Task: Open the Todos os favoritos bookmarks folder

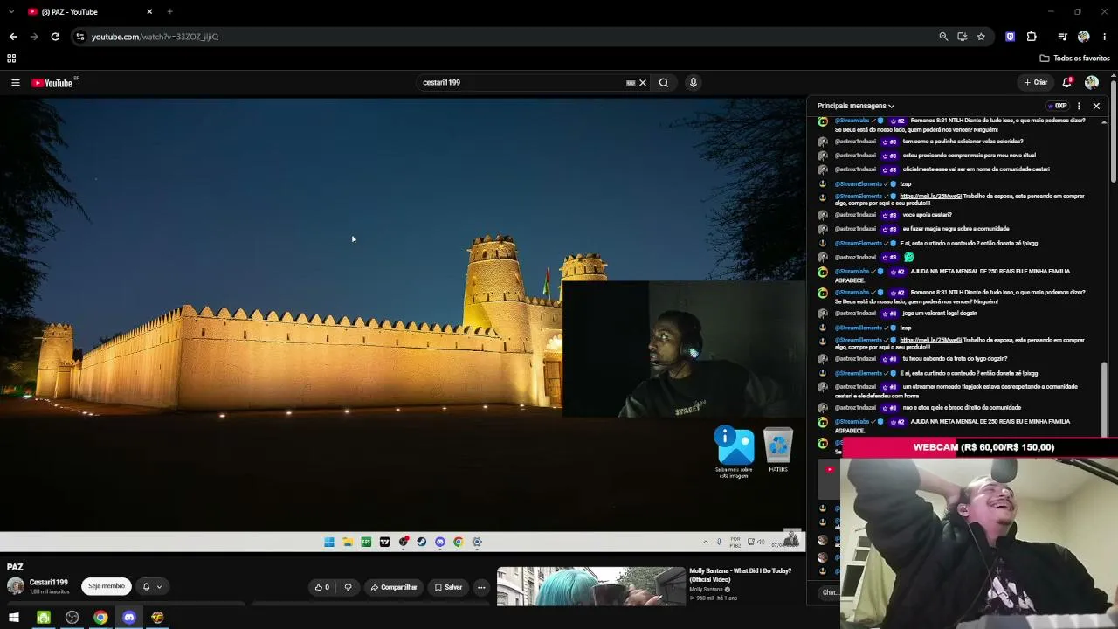Action: click(1074, 59)
